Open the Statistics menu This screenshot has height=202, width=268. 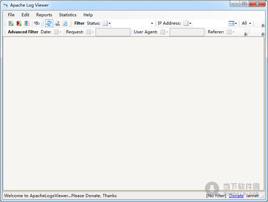tap(68, 15)
